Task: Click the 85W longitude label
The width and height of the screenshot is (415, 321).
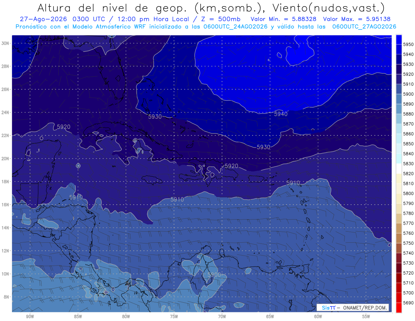Action: click(x=78, y=316)
